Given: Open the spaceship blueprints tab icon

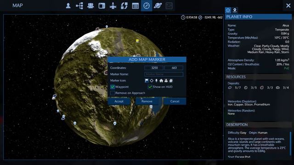Looking at the screenshot, I should (113, 6).
